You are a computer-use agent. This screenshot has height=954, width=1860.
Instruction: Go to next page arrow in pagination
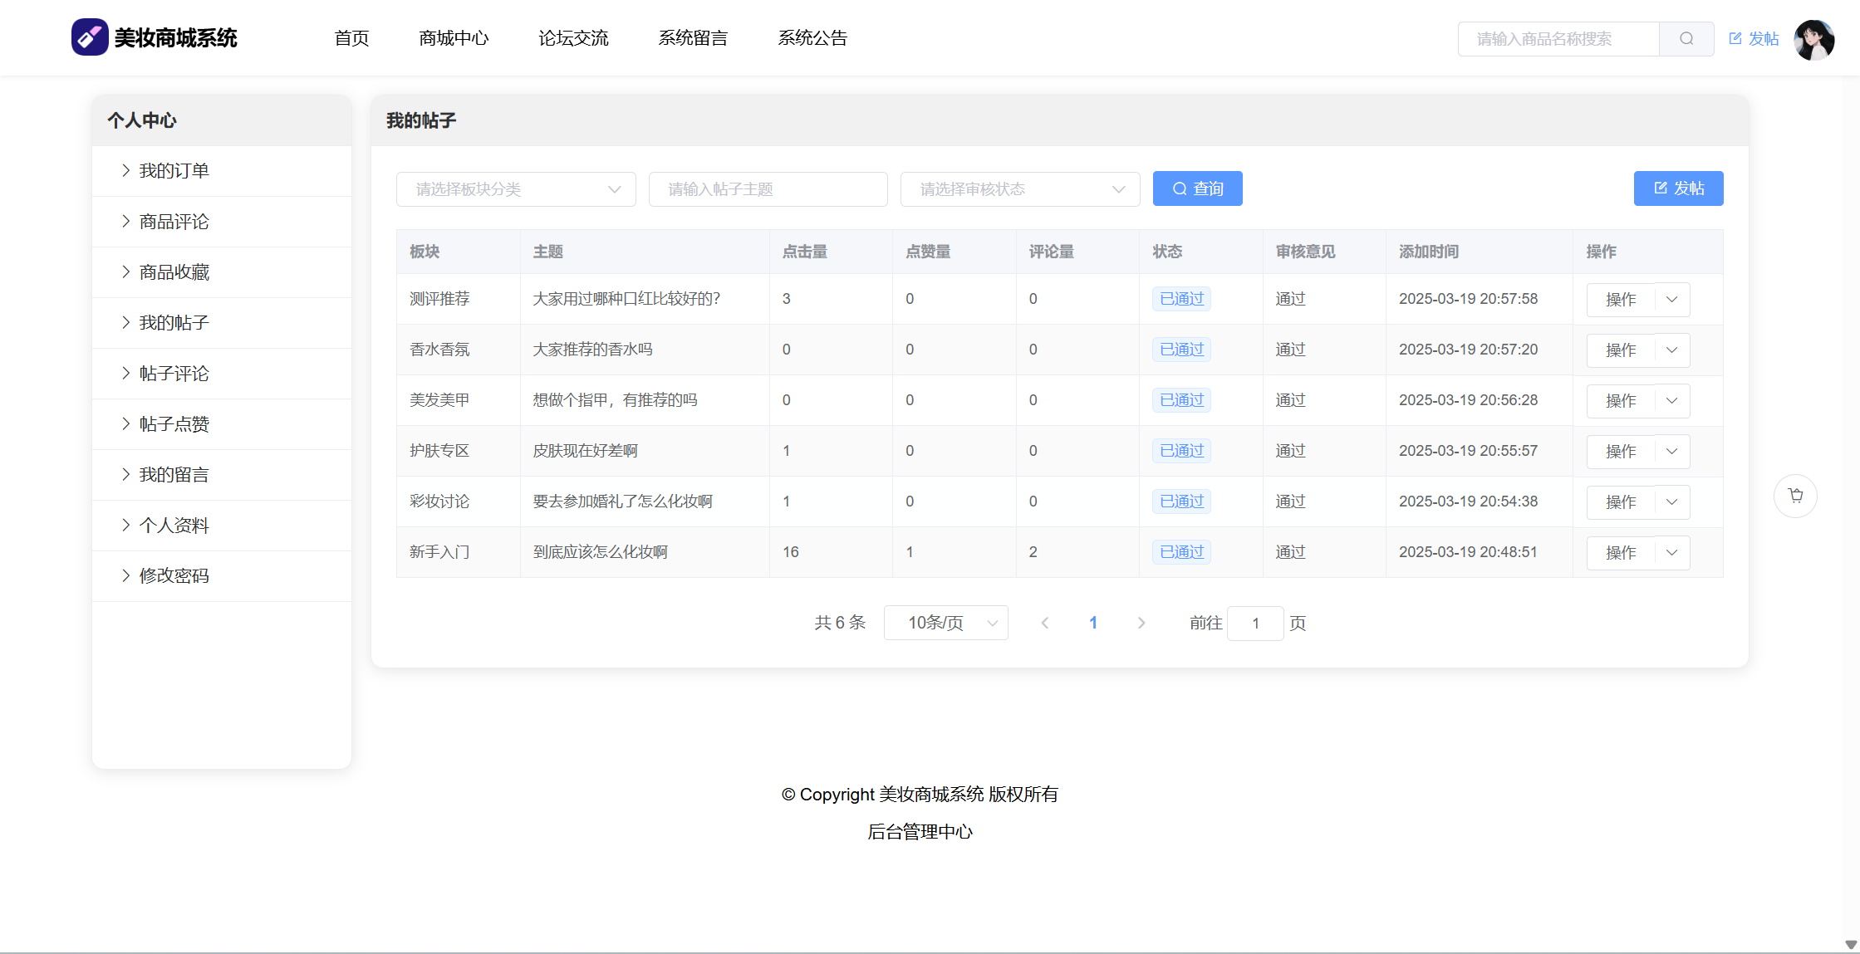1141,623
